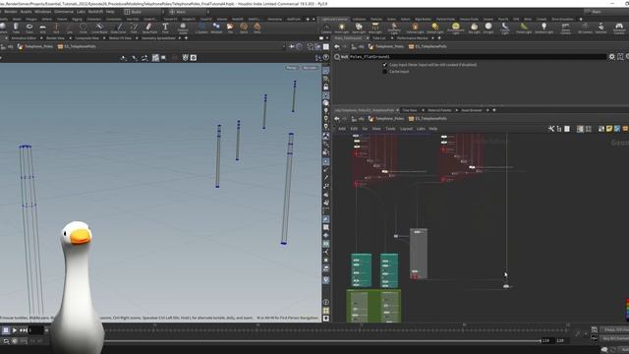This screenshot has height=354, width=629.
Task: Click Telephone_Poles in scene view path
Action: [39, 46]
